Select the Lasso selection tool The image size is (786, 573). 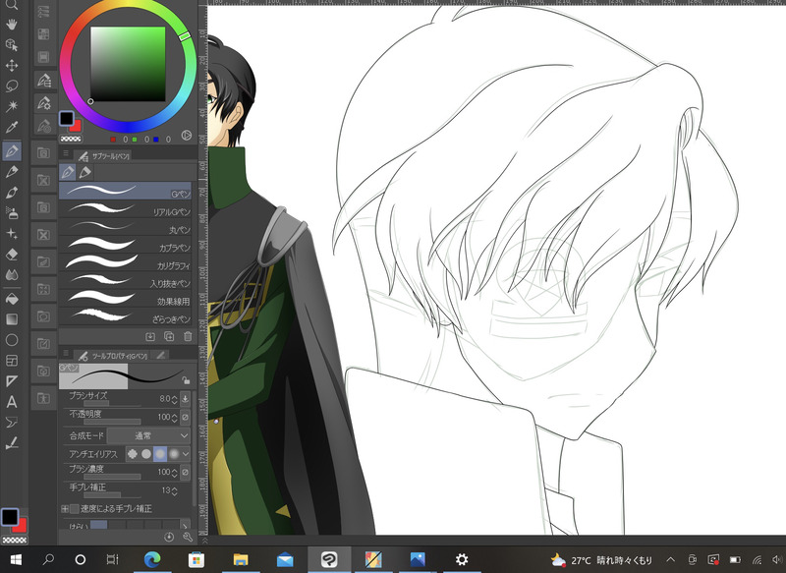tap(12, 86)
